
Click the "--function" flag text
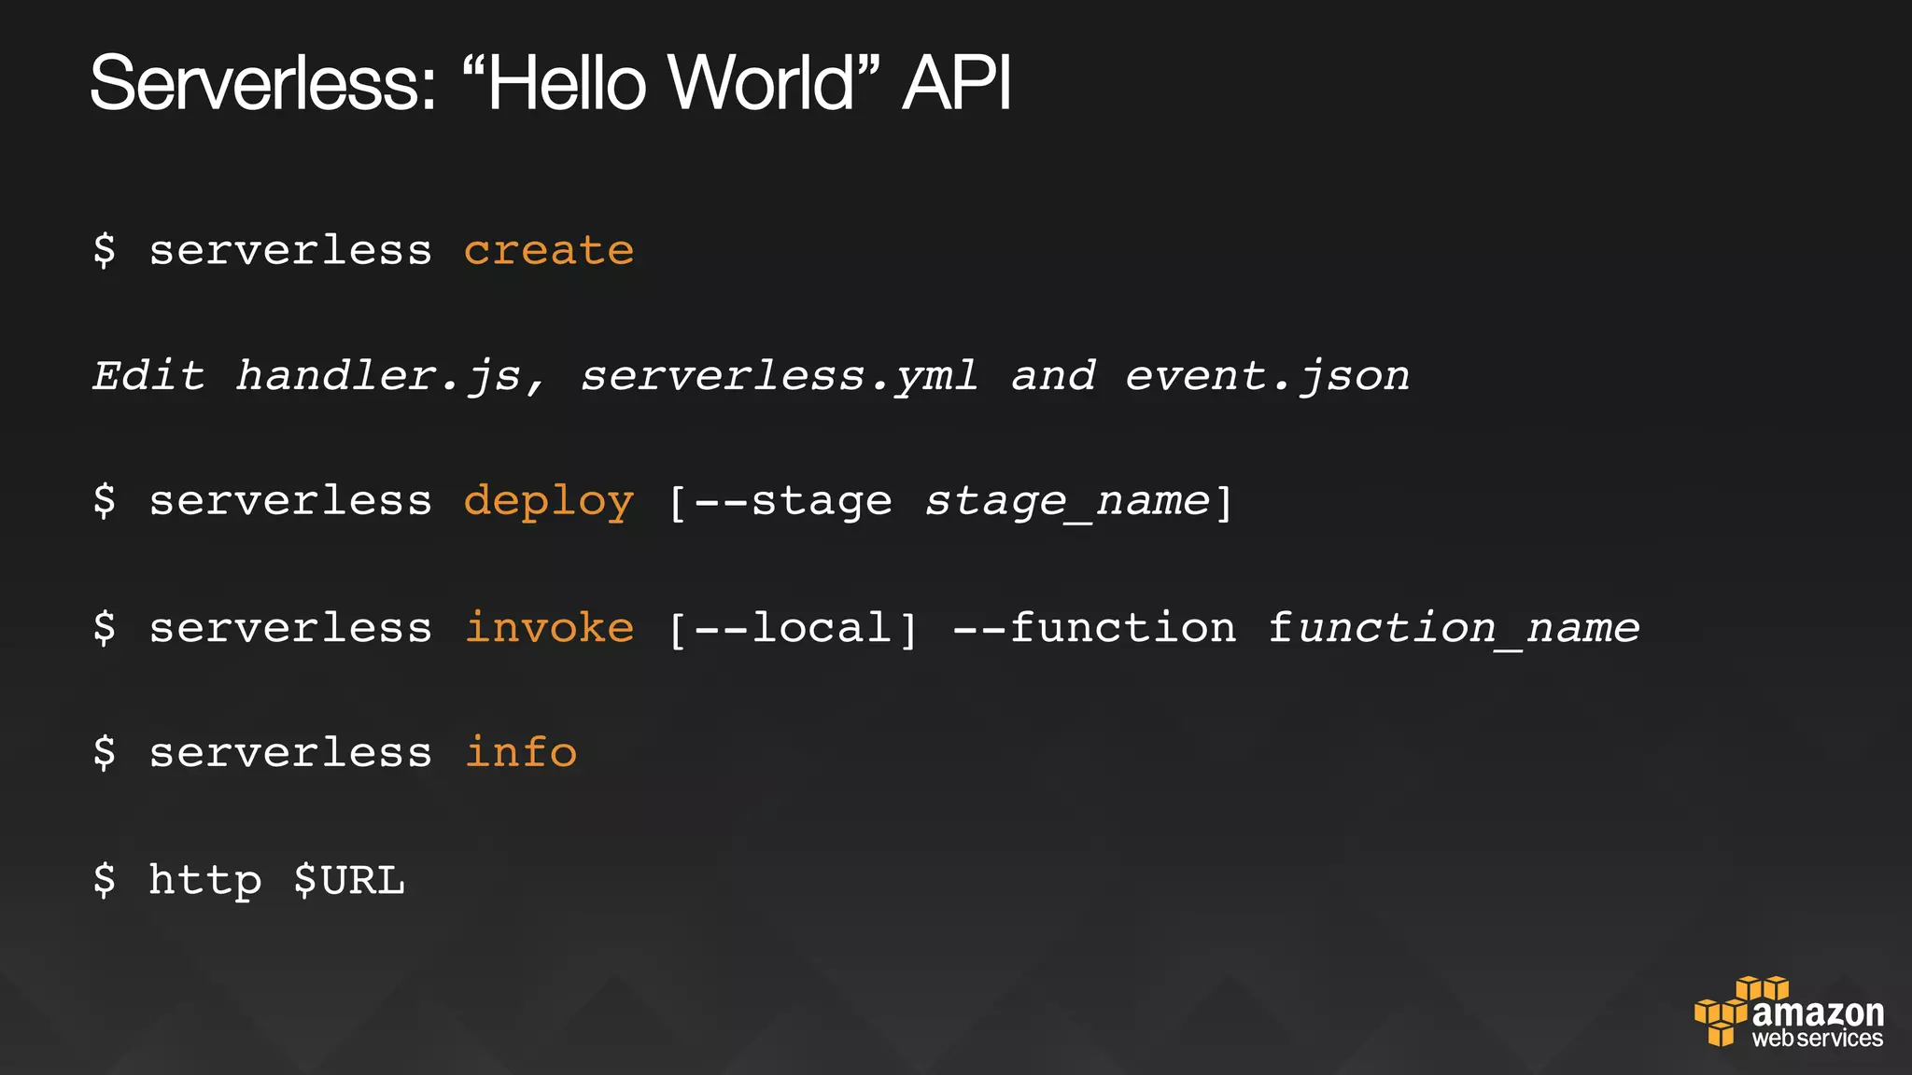point(1094,627)
